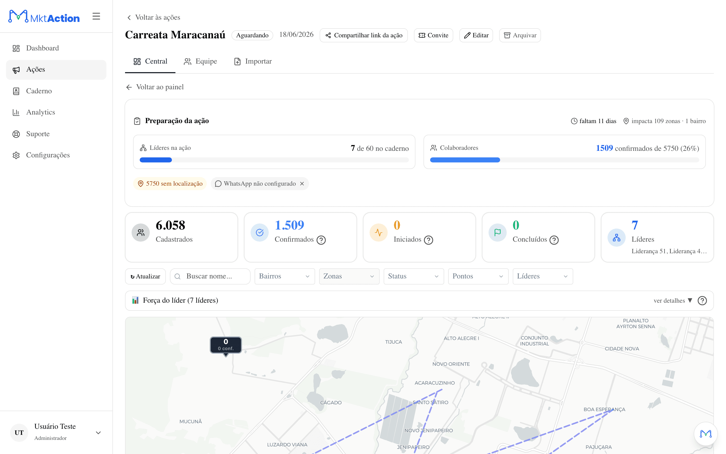This screenshot has height=454, width=726.
Task: Click the UT user avatar
Action: click(19, 433)
